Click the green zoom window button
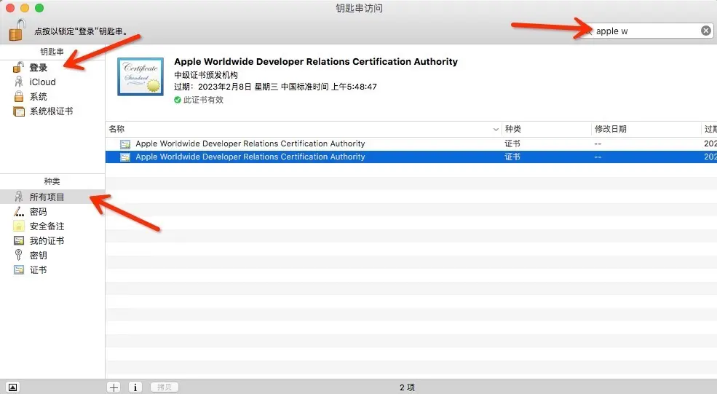The image size is (717, 394). tap(39, 8)
